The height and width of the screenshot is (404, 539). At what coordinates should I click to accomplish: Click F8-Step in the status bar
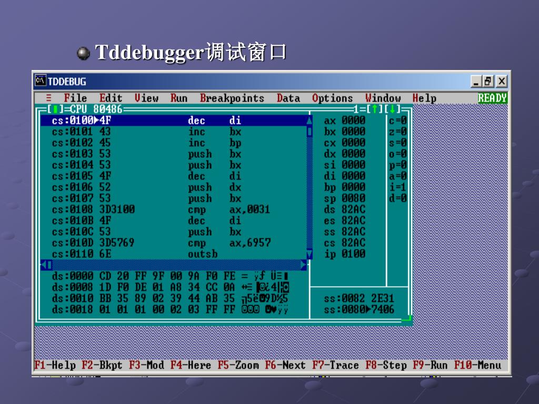coord(386,365)
